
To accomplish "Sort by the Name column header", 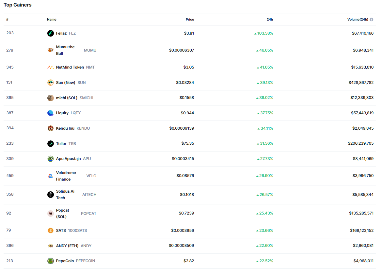I will coord(52,20).
